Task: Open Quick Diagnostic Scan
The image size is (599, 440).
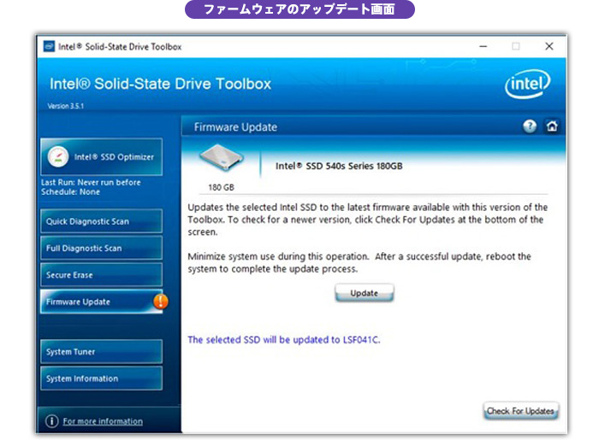Action: (101, 221)
